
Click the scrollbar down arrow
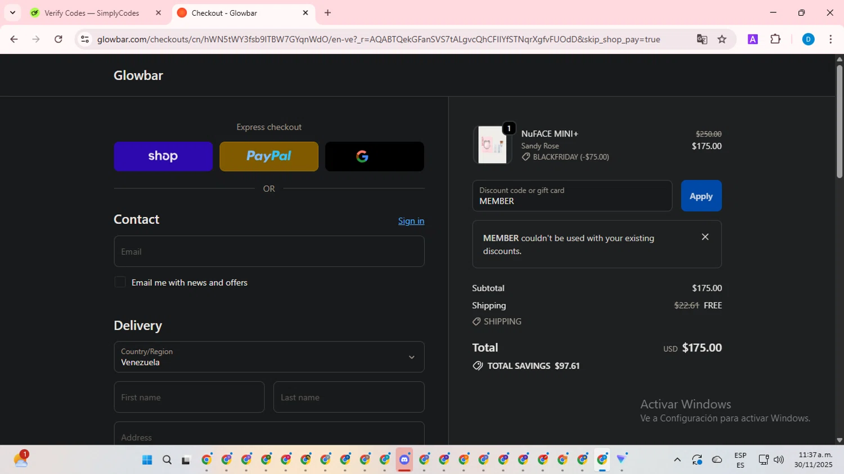click(x=839, y=440)
